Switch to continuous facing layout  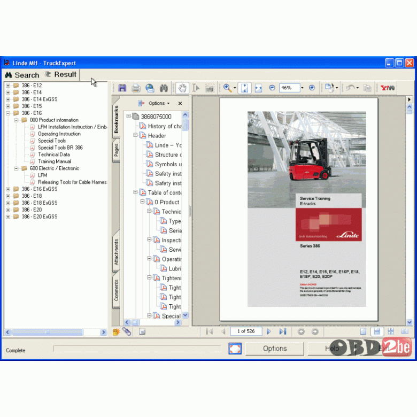pyautogui.click(x=391, y=331)
